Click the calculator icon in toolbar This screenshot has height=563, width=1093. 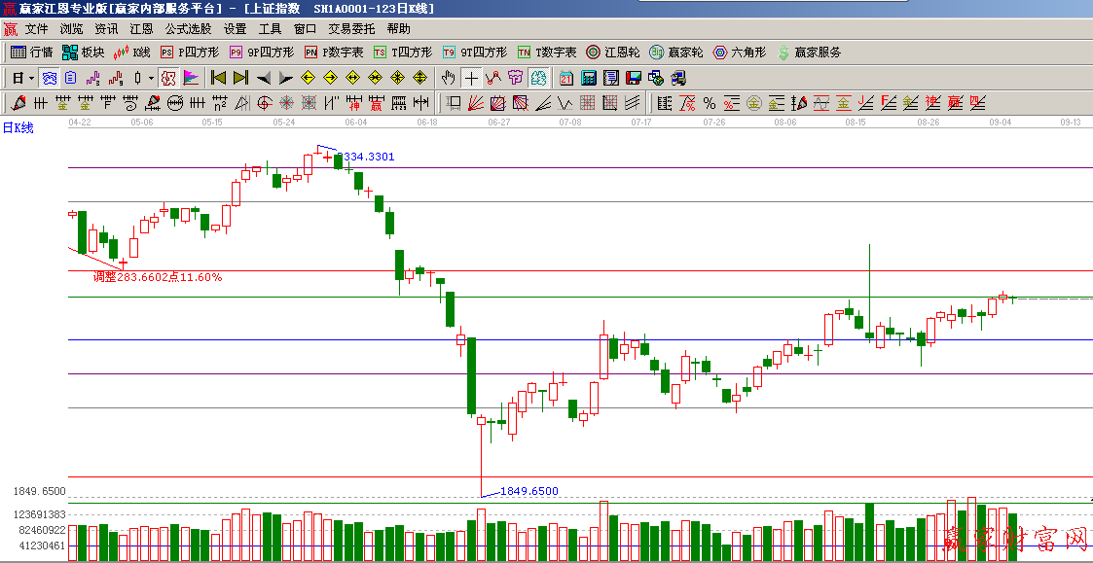click(589, 78)
